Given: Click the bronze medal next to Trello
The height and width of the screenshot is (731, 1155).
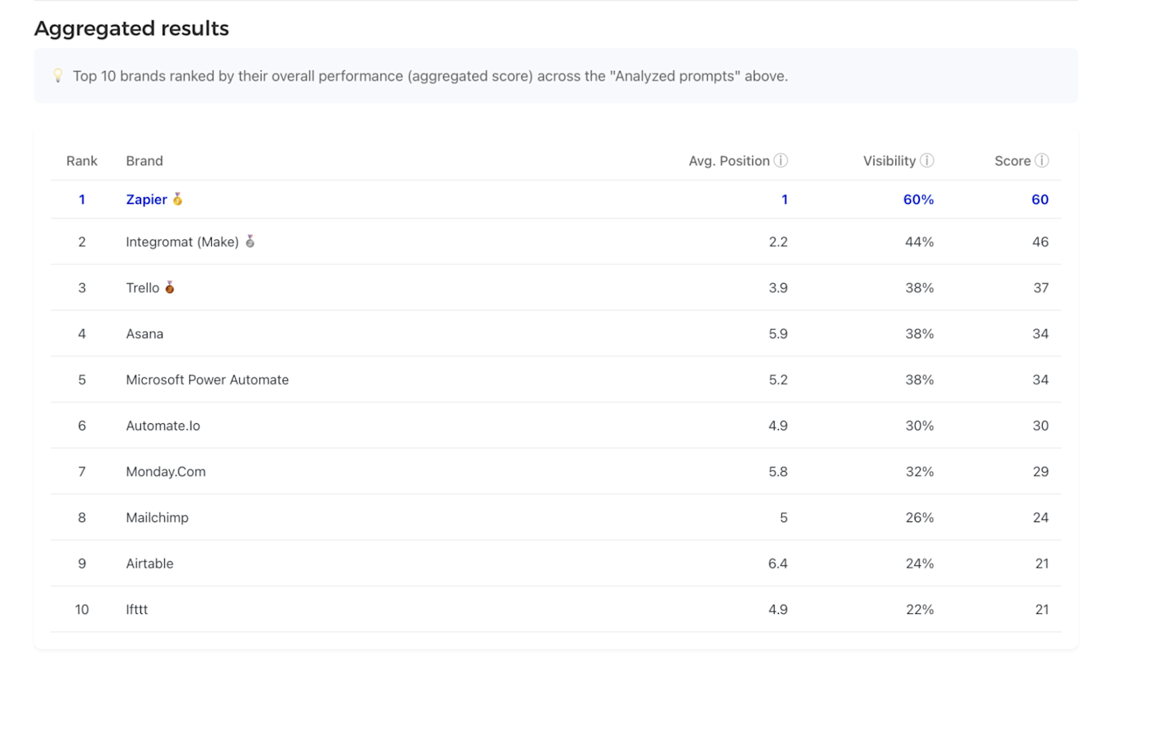Looking at the screenshot, I should pyautogui.click(x=170, y=287).
